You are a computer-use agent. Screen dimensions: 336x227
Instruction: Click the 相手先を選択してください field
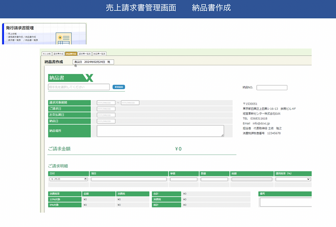tap(79, 87)
